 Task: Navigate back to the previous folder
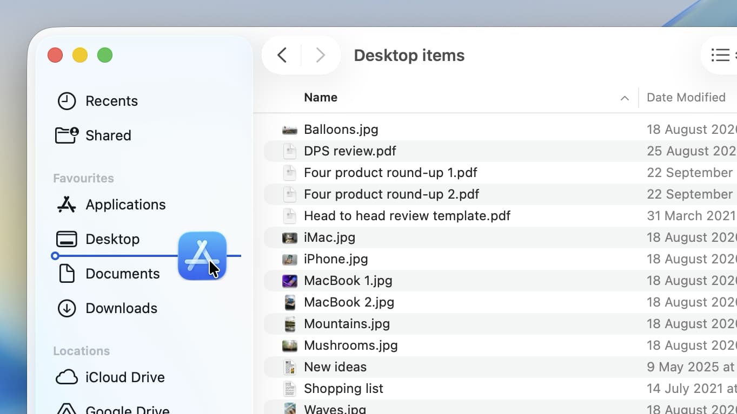click(x=282, y=55)
